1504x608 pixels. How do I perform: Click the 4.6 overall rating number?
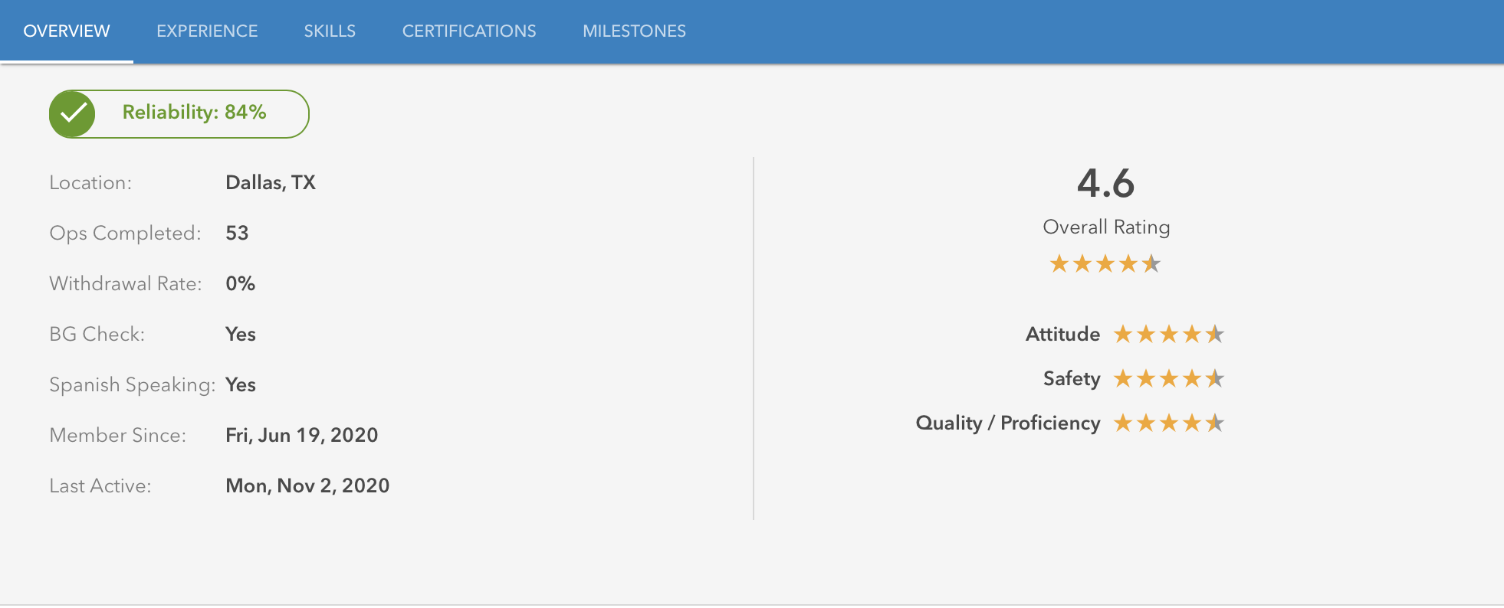(x=1105, y=184)
